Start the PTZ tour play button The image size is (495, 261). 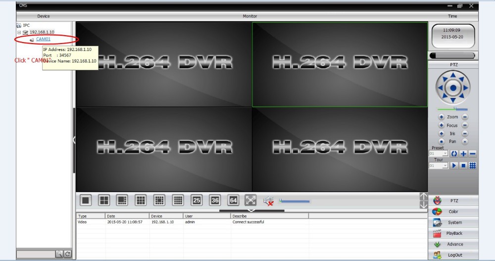click(454, 165)
